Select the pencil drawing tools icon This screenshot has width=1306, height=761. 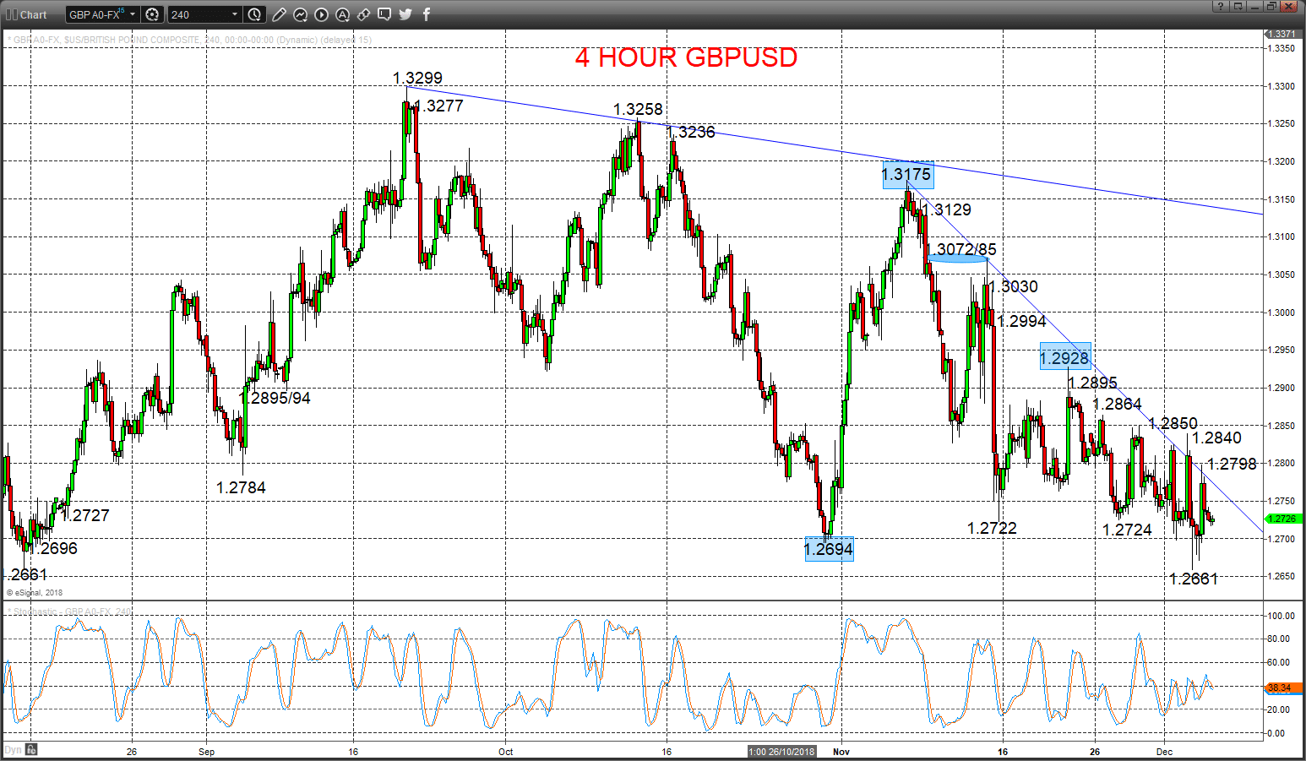click(280, 14)
